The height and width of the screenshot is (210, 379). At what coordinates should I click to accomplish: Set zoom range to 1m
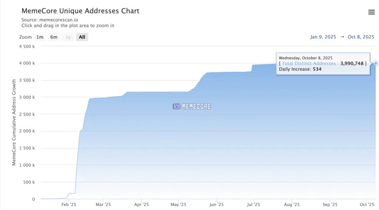pos(40,37)
